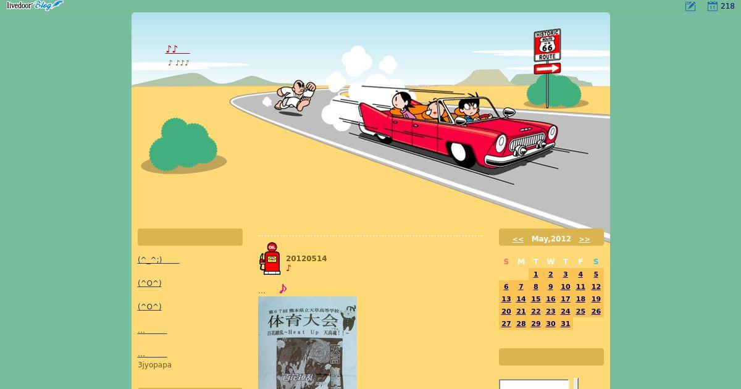Click the red oil gas pump icon

click(270, 258)
